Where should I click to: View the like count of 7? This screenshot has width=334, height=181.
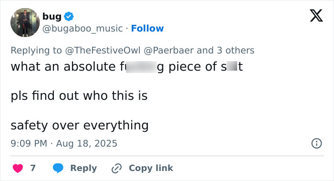33,168
